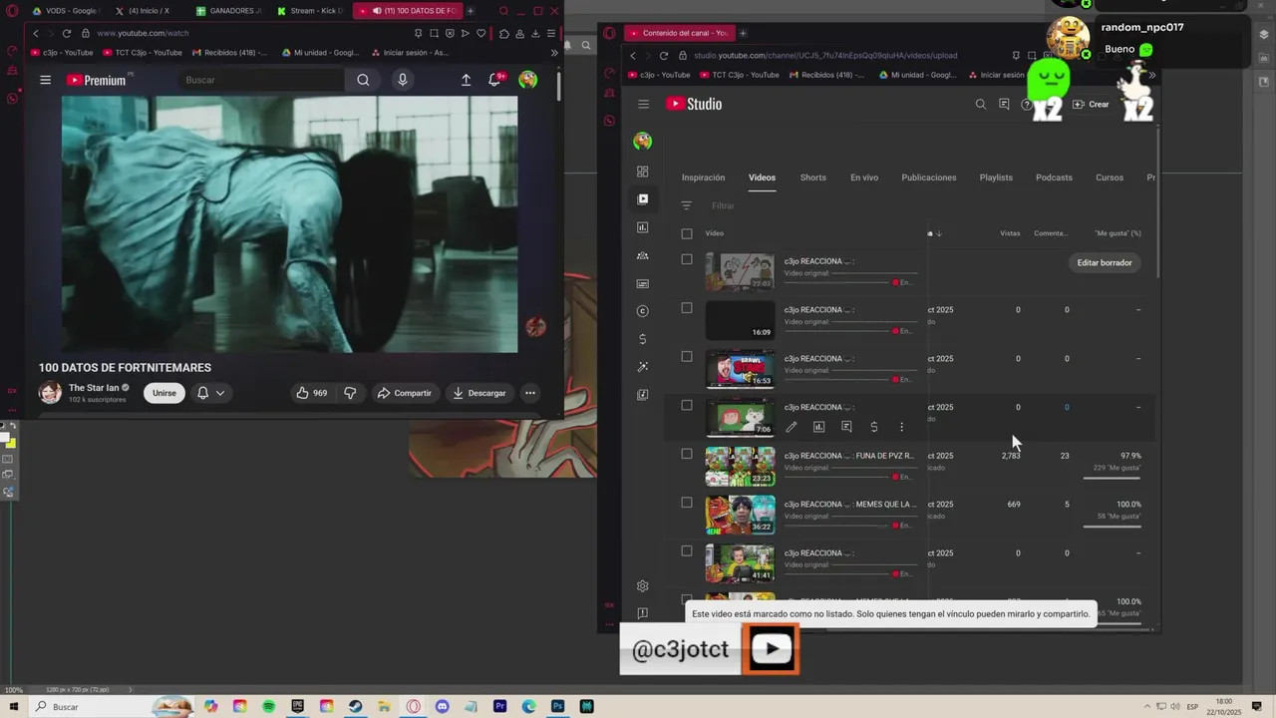Switch to Inspiración tab

click(703, 178)
